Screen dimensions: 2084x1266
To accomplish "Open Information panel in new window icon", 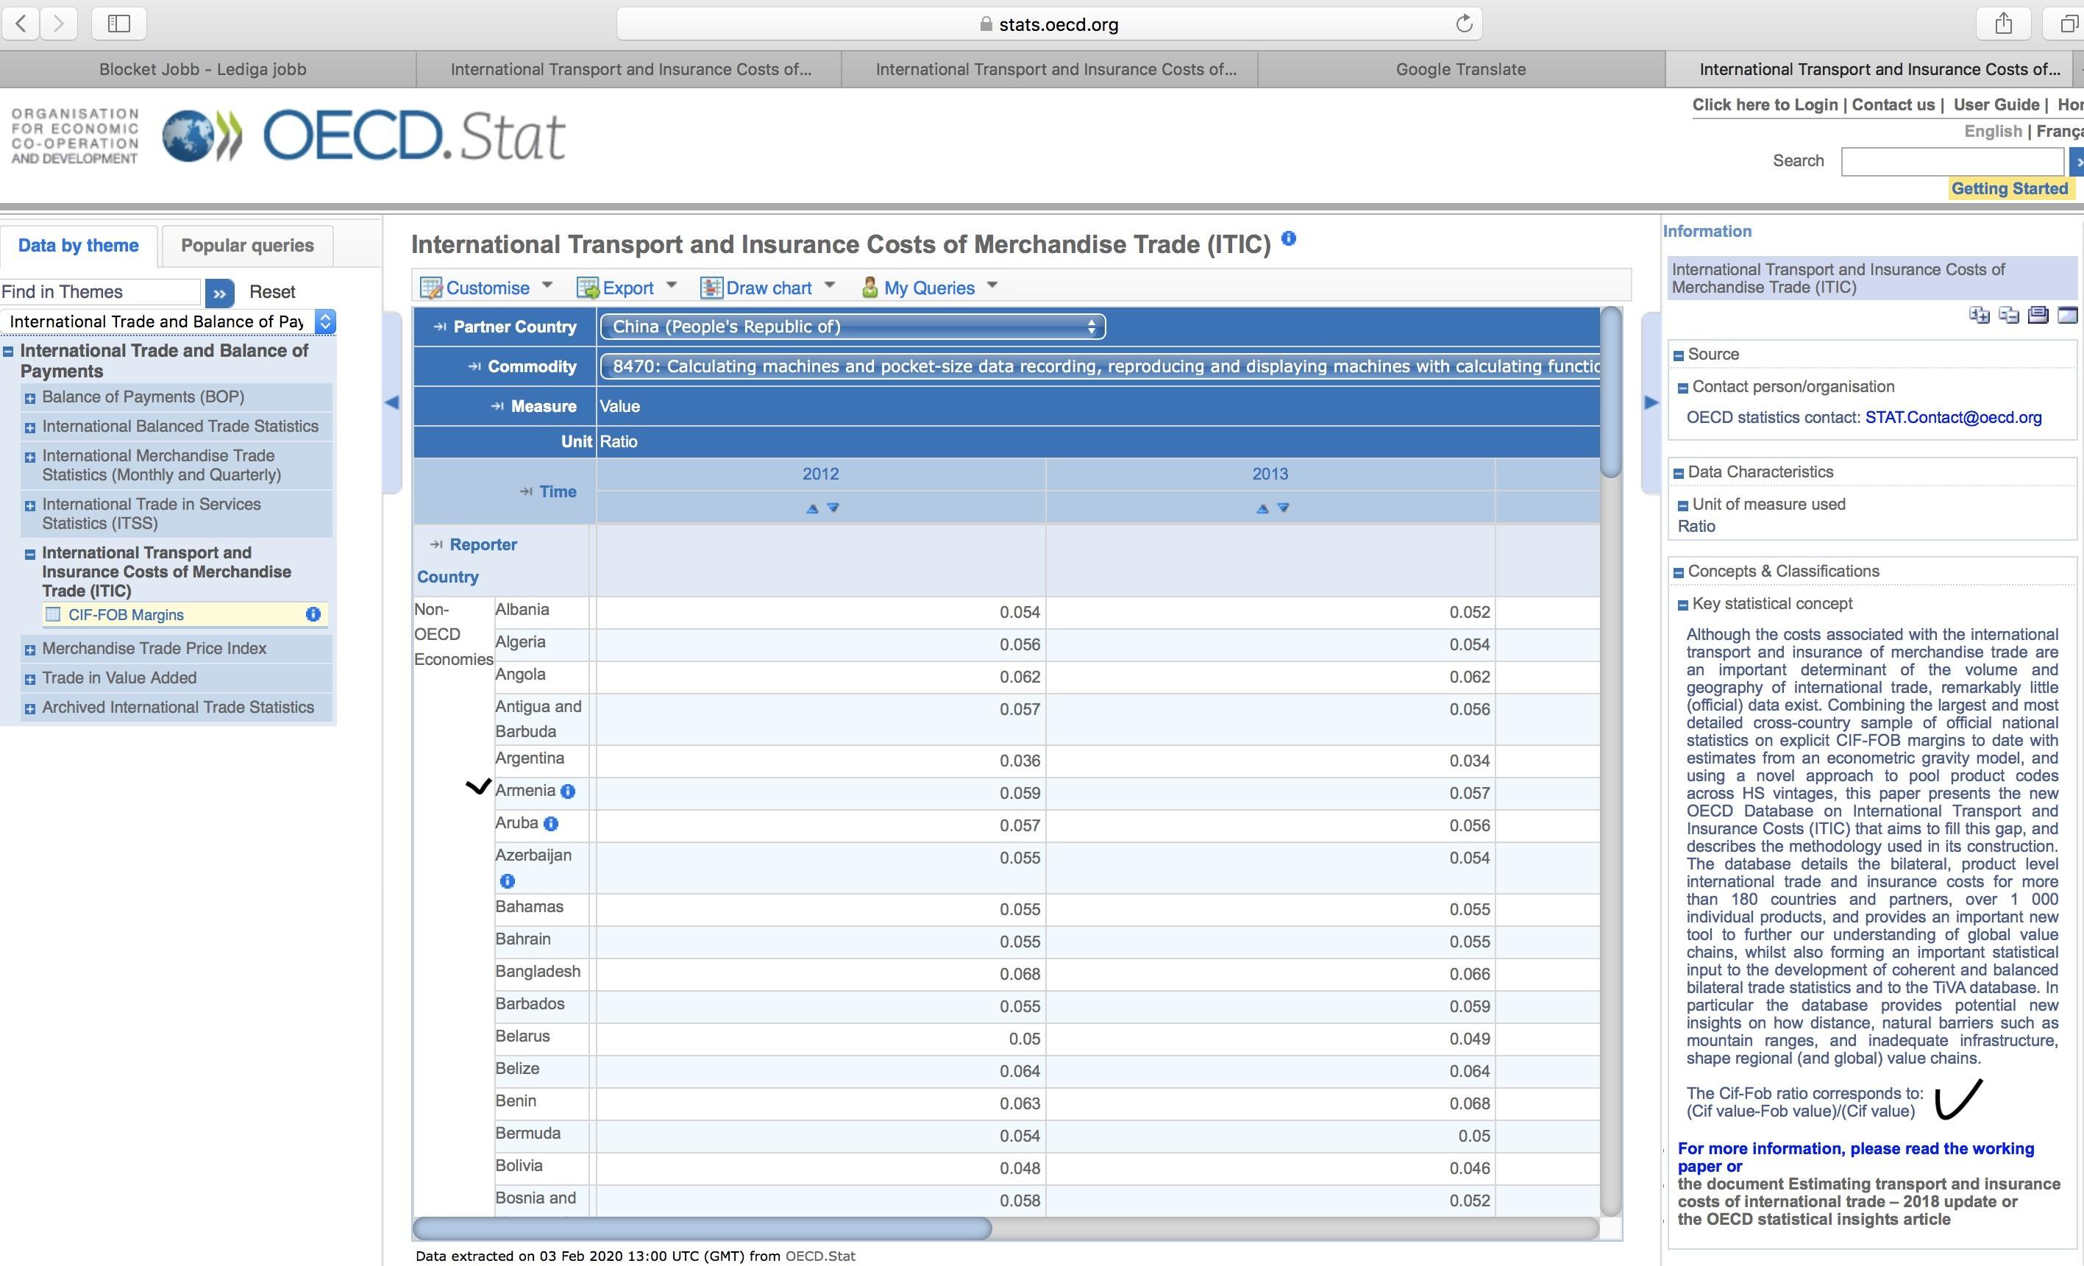I will click(x=2067, y=316).
